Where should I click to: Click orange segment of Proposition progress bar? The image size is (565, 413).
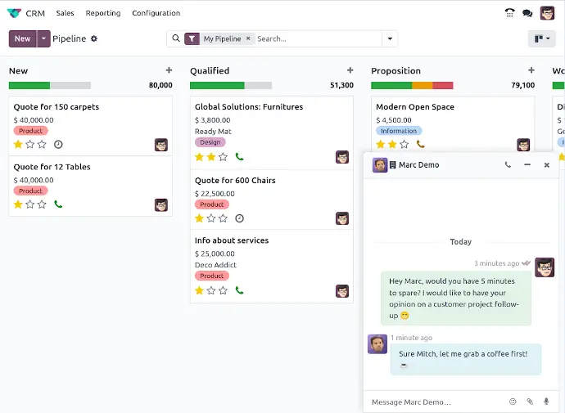pos(423,85)
